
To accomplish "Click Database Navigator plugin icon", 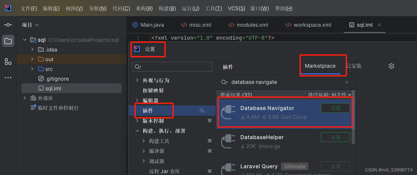I will point(228,112).
